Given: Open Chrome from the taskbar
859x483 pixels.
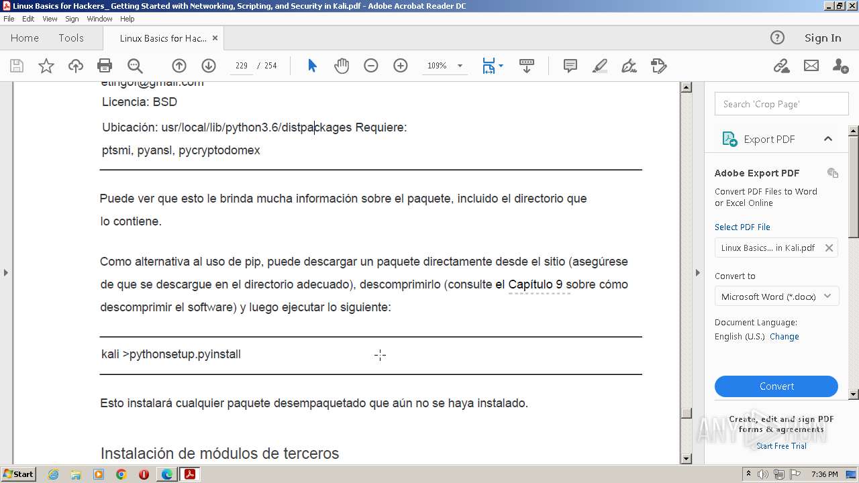Looking at the screenshot, I should tap(121, 474).
